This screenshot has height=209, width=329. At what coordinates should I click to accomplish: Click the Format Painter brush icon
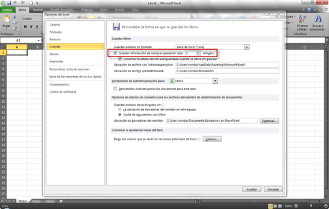click(14, 28)
